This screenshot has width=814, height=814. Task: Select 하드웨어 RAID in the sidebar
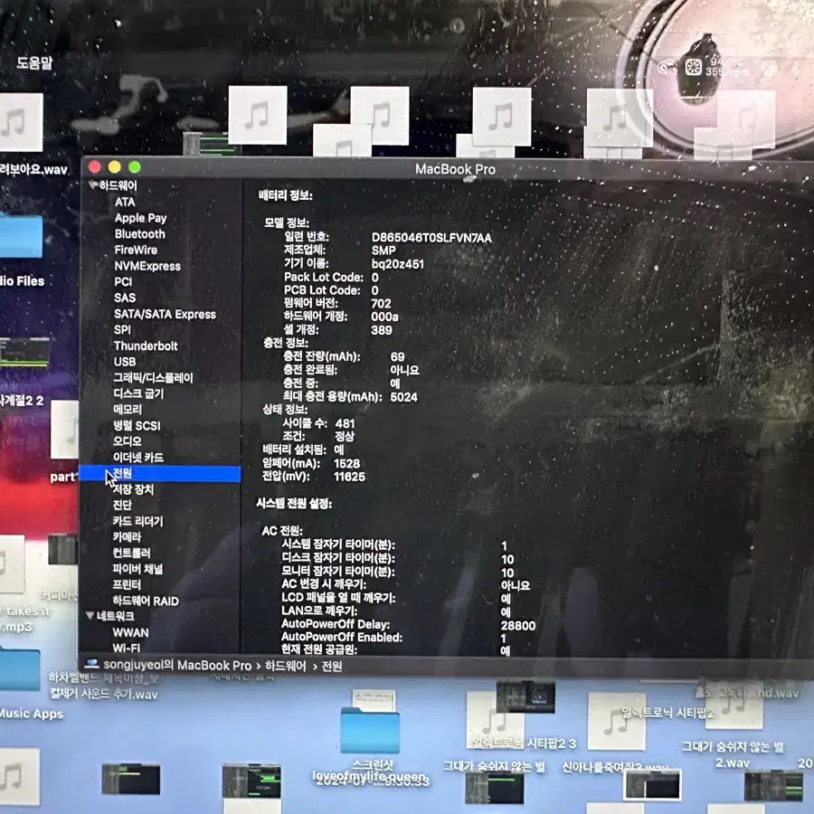tap(146, 601)
